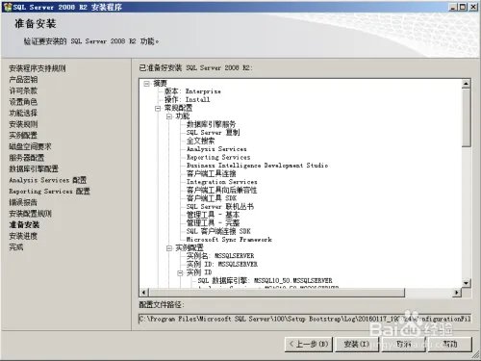
Task: Select Analysis Services feature tree row
Action: pos(216,149)
